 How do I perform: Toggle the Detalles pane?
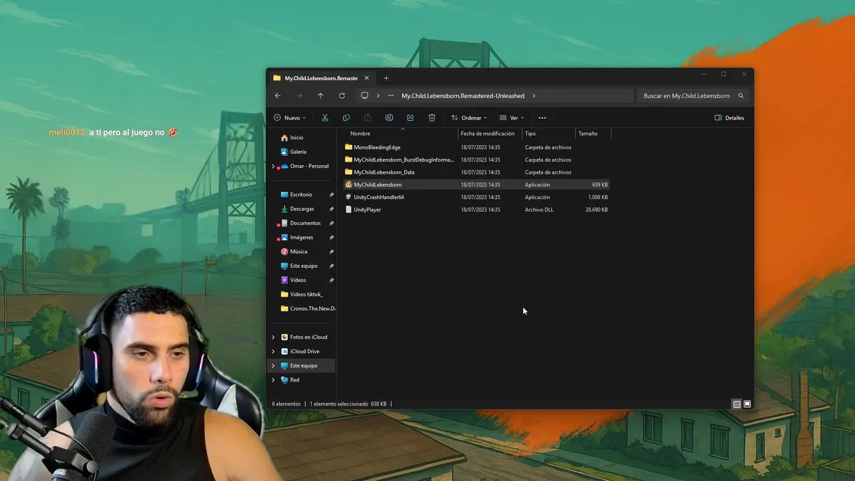[x=729, y=118]
